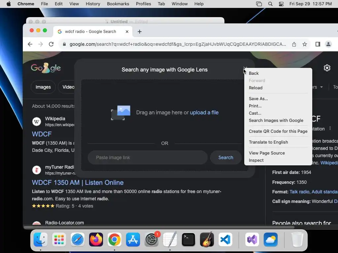Screen dimensions: 338x253
Task: Choose Reload in the context menu
Action: pyautogui.click(x=278, y=88)
